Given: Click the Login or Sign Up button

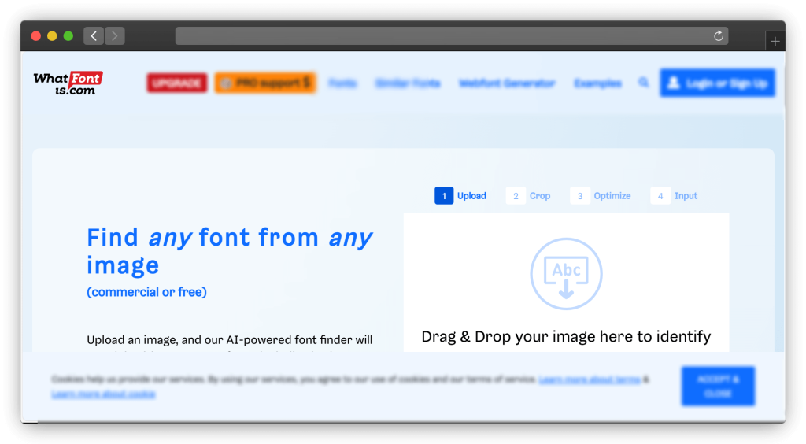Looking at the screenshot, I should tap(717, 83).
